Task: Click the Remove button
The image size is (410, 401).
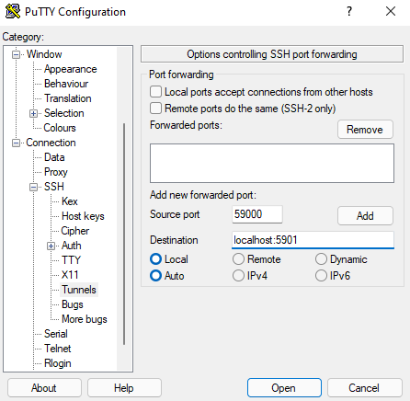Action: (x=365, y=130)
